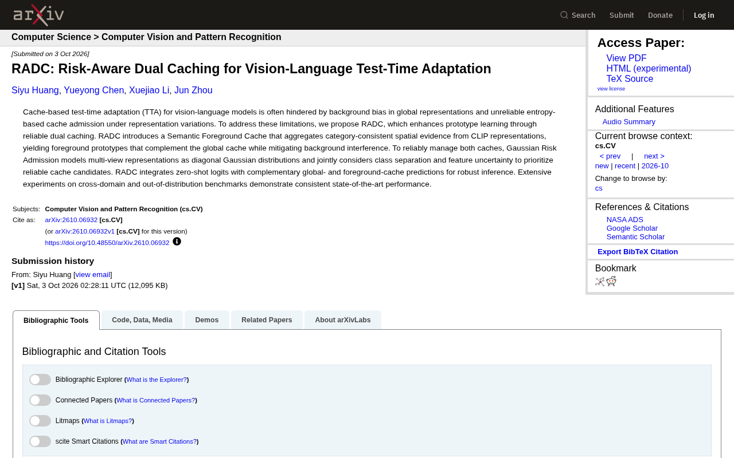Toggle Connected Papers switch

click(x=40, y=400)
